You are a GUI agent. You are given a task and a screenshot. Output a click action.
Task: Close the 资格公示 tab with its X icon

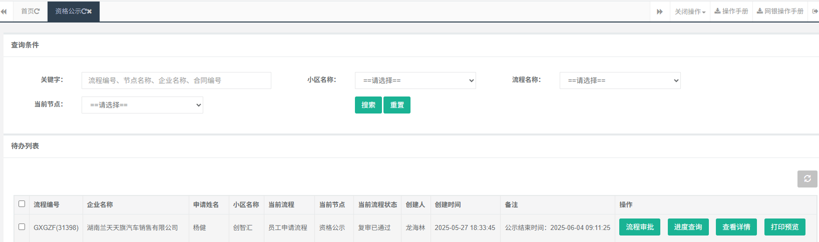[90, 11]
